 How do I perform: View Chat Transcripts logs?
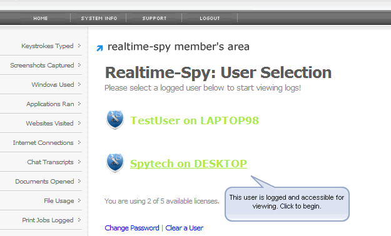click(51, 162)
